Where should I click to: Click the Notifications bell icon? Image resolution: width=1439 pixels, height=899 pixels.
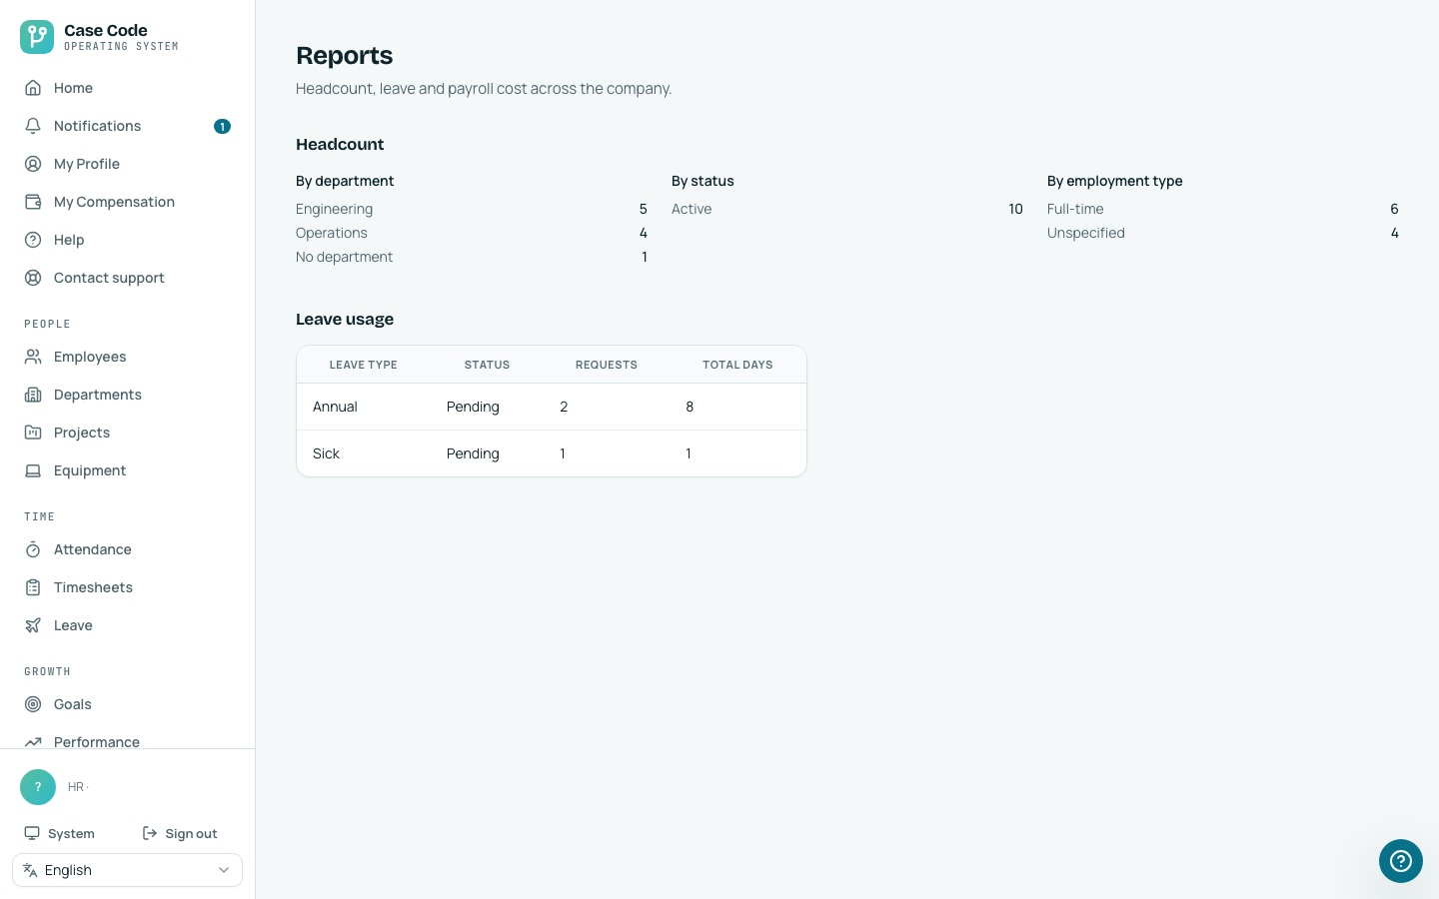click(x=33, y=126)
